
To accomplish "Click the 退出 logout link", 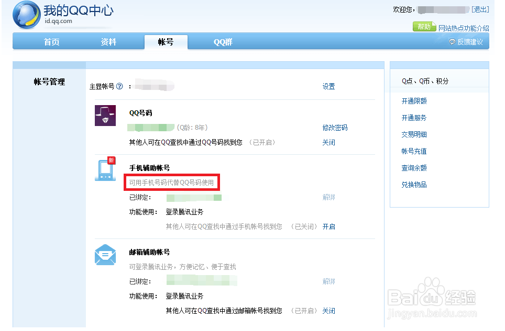I will tap(480, 9).
